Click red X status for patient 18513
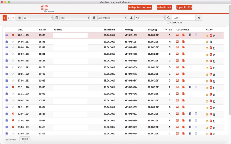Image resolution: width=231 pixels, height=144 pixels. [13, 113]
